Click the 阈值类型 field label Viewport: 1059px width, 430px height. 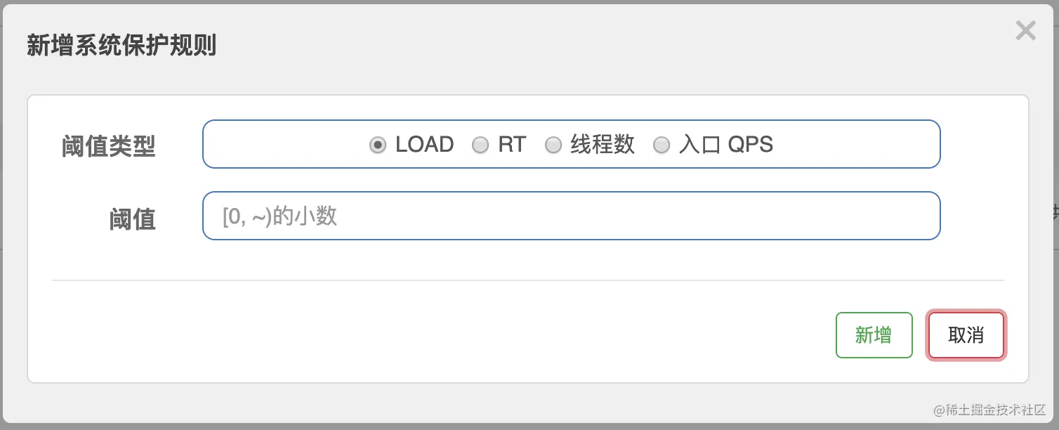pyautogui.click(x=109, y=147)
